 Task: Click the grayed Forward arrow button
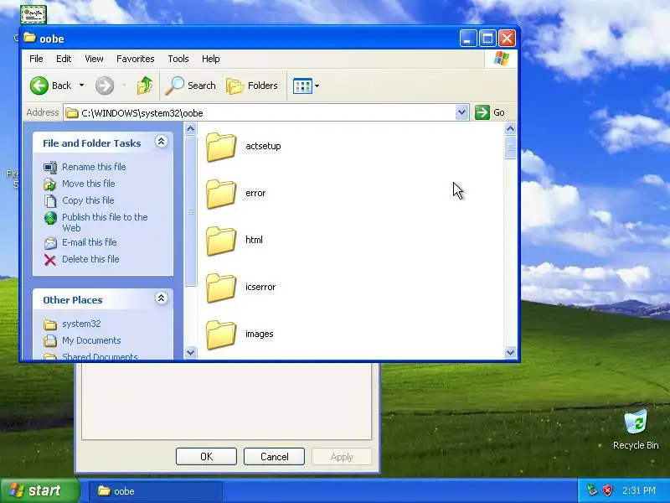point(105,86)
